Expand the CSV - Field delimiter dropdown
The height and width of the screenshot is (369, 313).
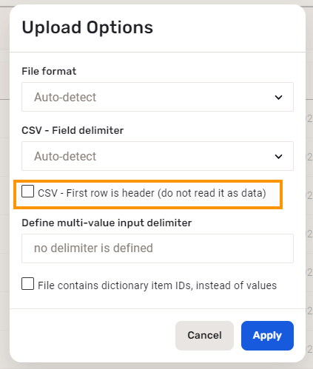pyautogui.click(x=158, y=156)
